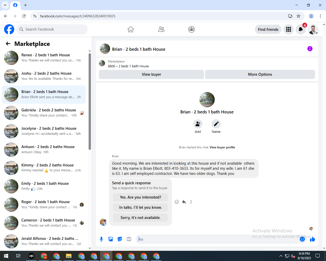Click the Marketplace back arrow
Image resolution: width=326 pixels, height=261 pixels.
8,44
